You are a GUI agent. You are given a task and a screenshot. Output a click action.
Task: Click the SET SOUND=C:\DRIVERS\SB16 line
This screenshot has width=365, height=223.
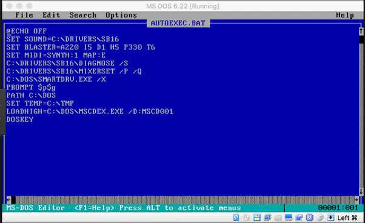point(62,39)
